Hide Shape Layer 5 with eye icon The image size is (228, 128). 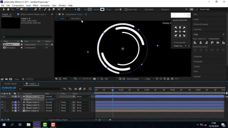pyautogui.click(x=2, y=102)
